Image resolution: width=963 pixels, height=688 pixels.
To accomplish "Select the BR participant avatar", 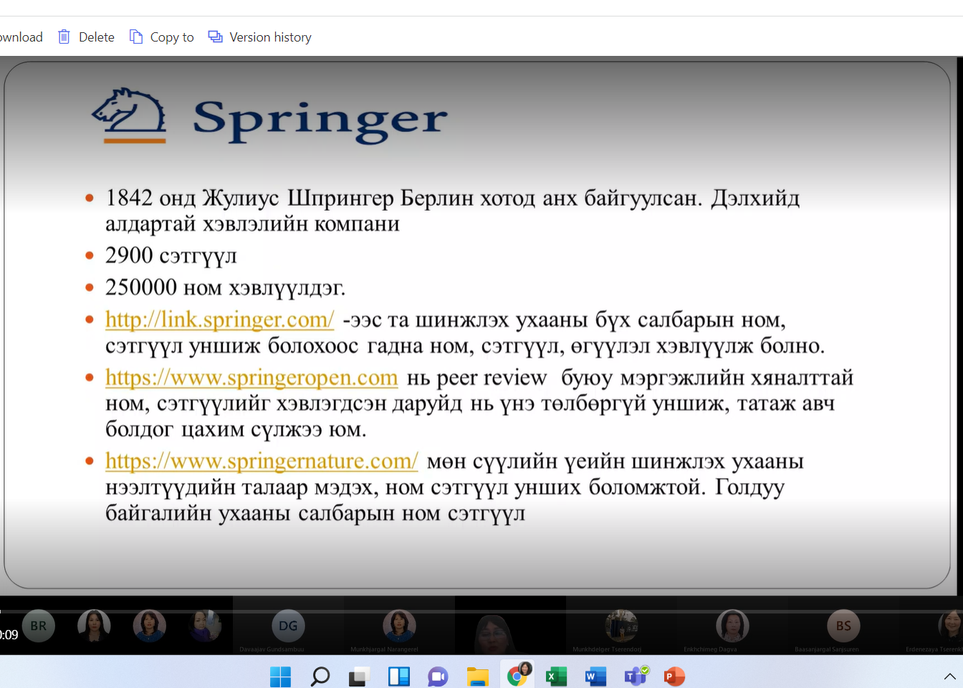I will click(39, 626).
